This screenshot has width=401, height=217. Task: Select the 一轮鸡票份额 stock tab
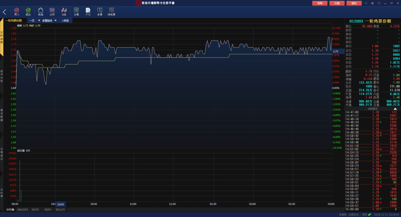coord(14,20)
